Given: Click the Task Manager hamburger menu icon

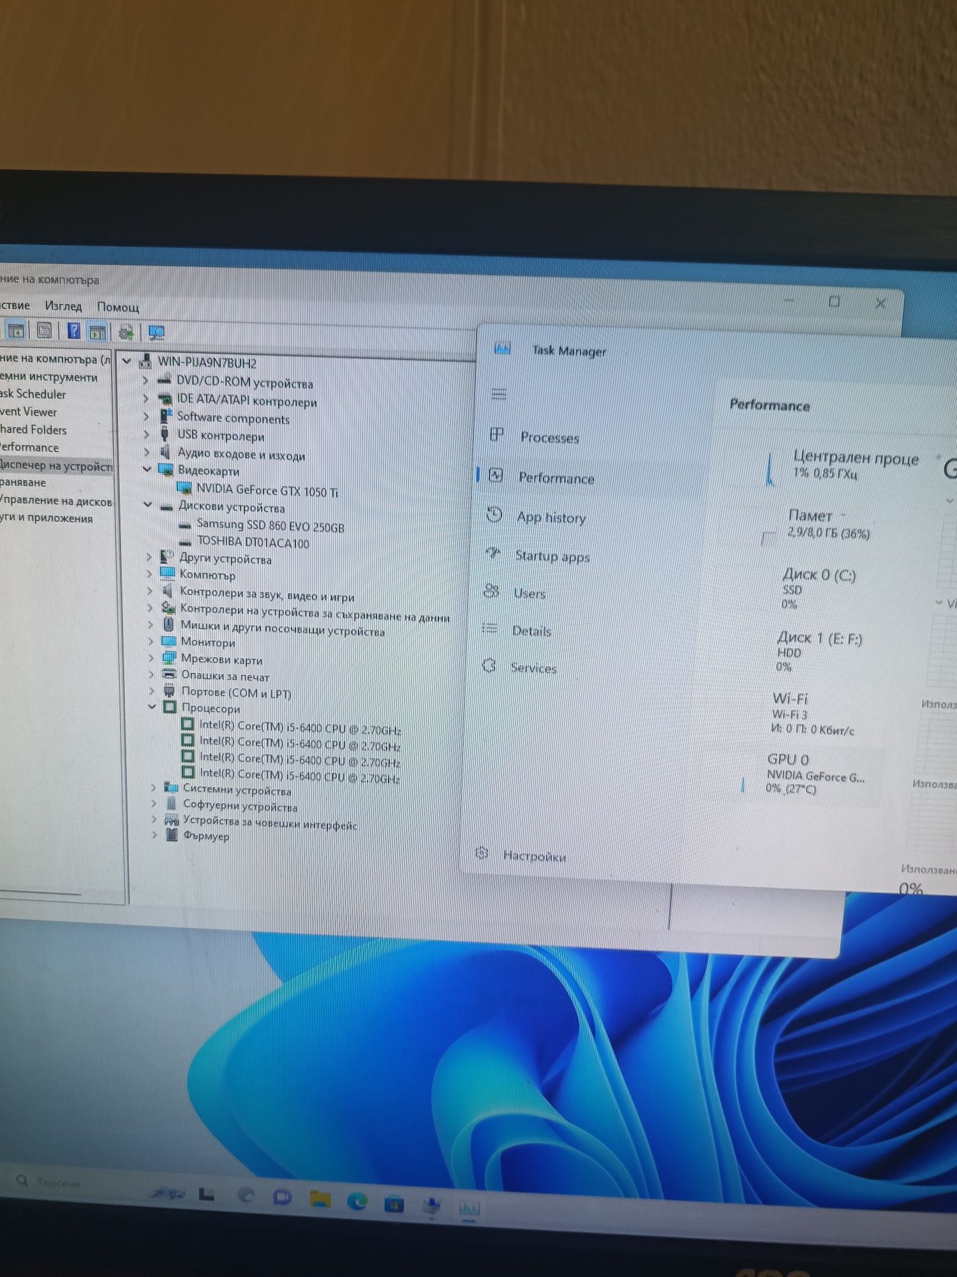Looking at the screenshot, I should [499, 395].
